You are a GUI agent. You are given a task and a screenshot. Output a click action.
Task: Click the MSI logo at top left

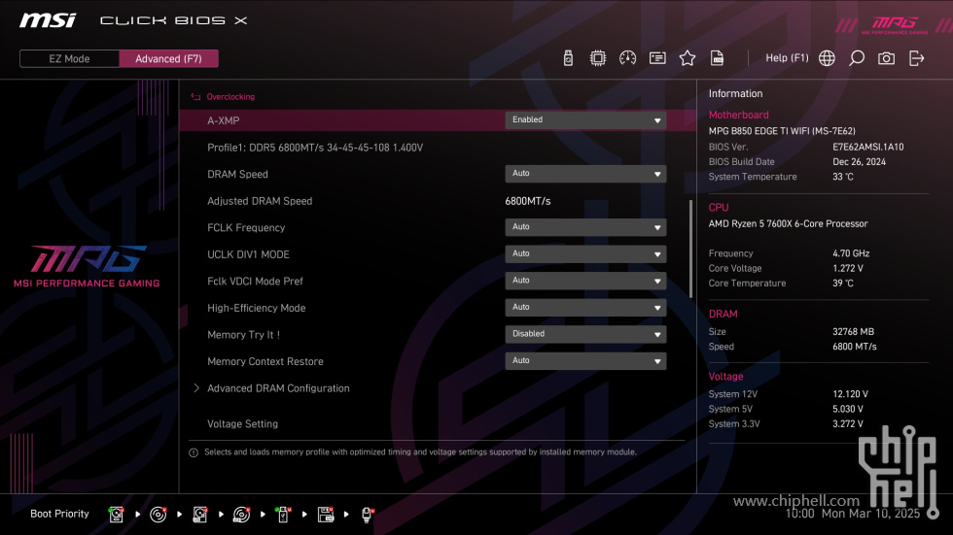[x=48, y=20]
